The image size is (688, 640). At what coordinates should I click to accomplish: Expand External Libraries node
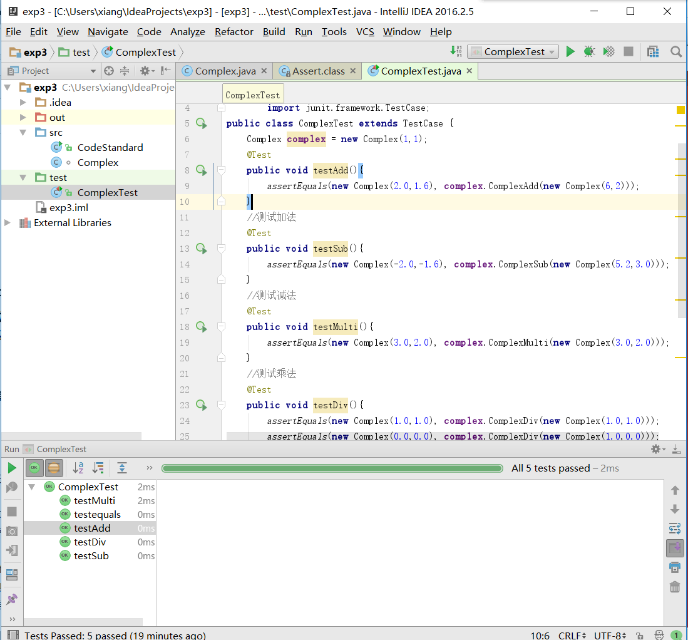tap(8, 222)
